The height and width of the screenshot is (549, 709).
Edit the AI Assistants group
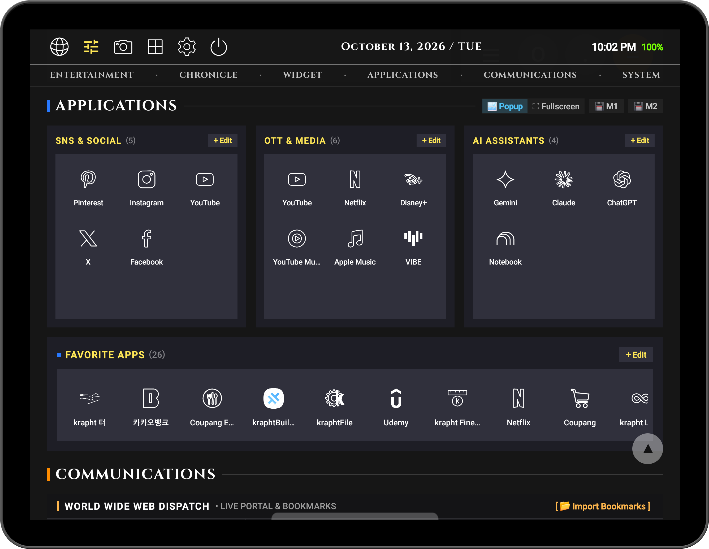tap(639, 141)
